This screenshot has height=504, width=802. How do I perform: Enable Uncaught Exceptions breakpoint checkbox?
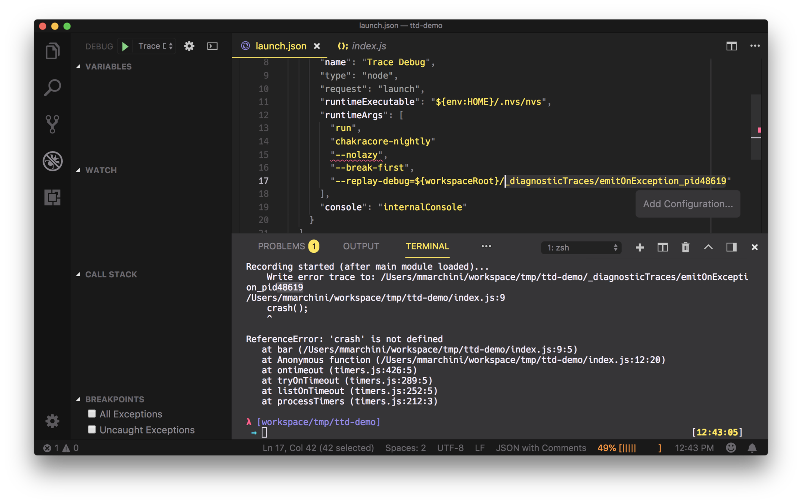[x=92, y=429]
